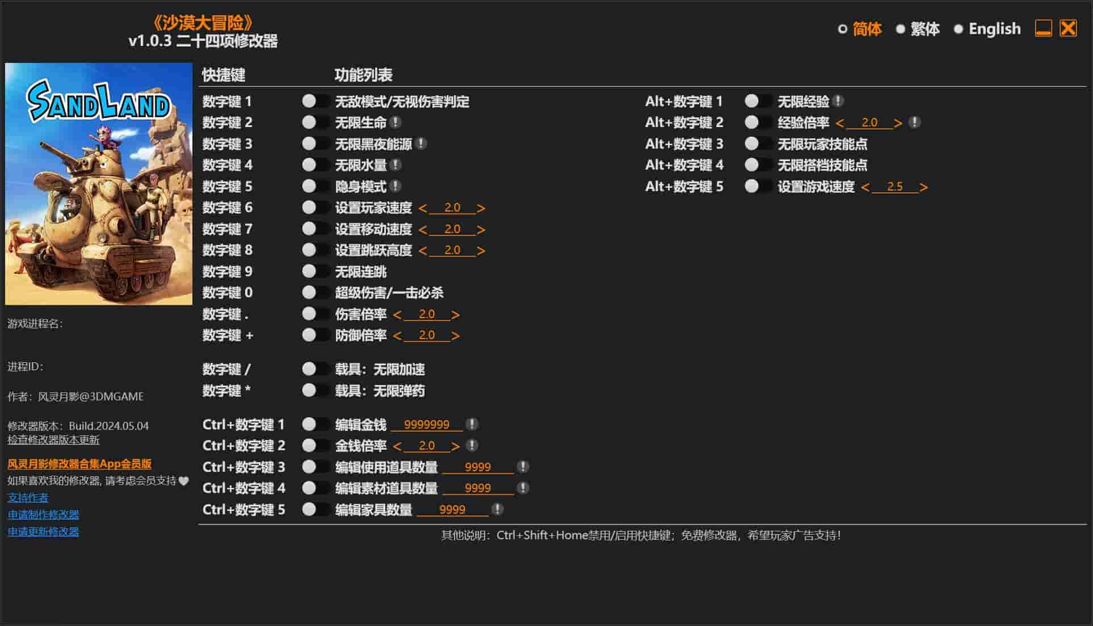Image resolution: width=1093 pixels, height=626 pixels.
Task: Click the orange minimize window icon
Action: [x=1043, y=28]
